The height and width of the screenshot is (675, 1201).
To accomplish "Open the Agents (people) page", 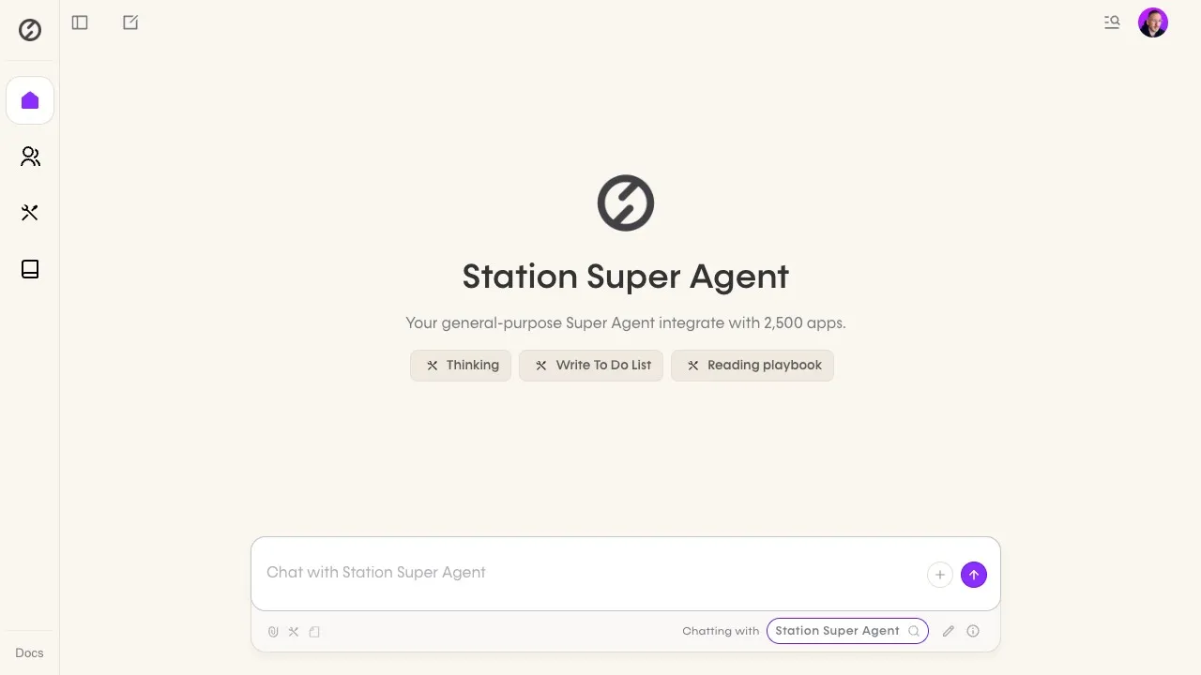I will coord(30,157).
